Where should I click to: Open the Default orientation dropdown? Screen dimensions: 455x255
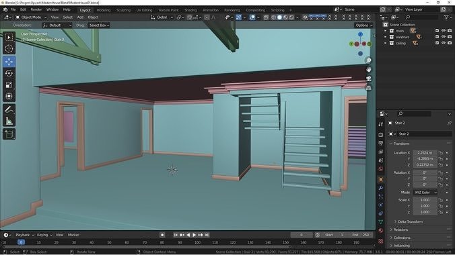[x=57, y=25]
